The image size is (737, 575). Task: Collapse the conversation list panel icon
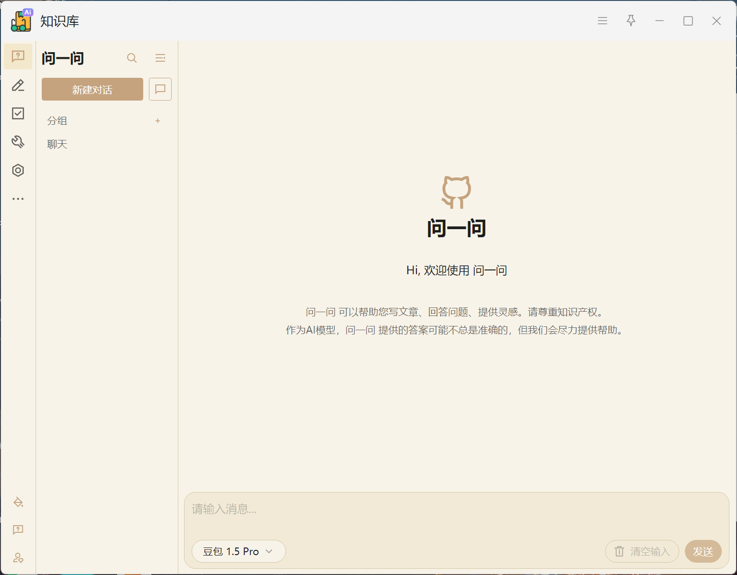(x=160, y=58)
